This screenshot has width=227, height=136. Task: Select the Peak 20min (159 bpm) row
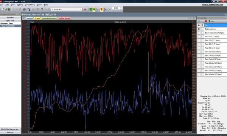[x=216, y=67]
